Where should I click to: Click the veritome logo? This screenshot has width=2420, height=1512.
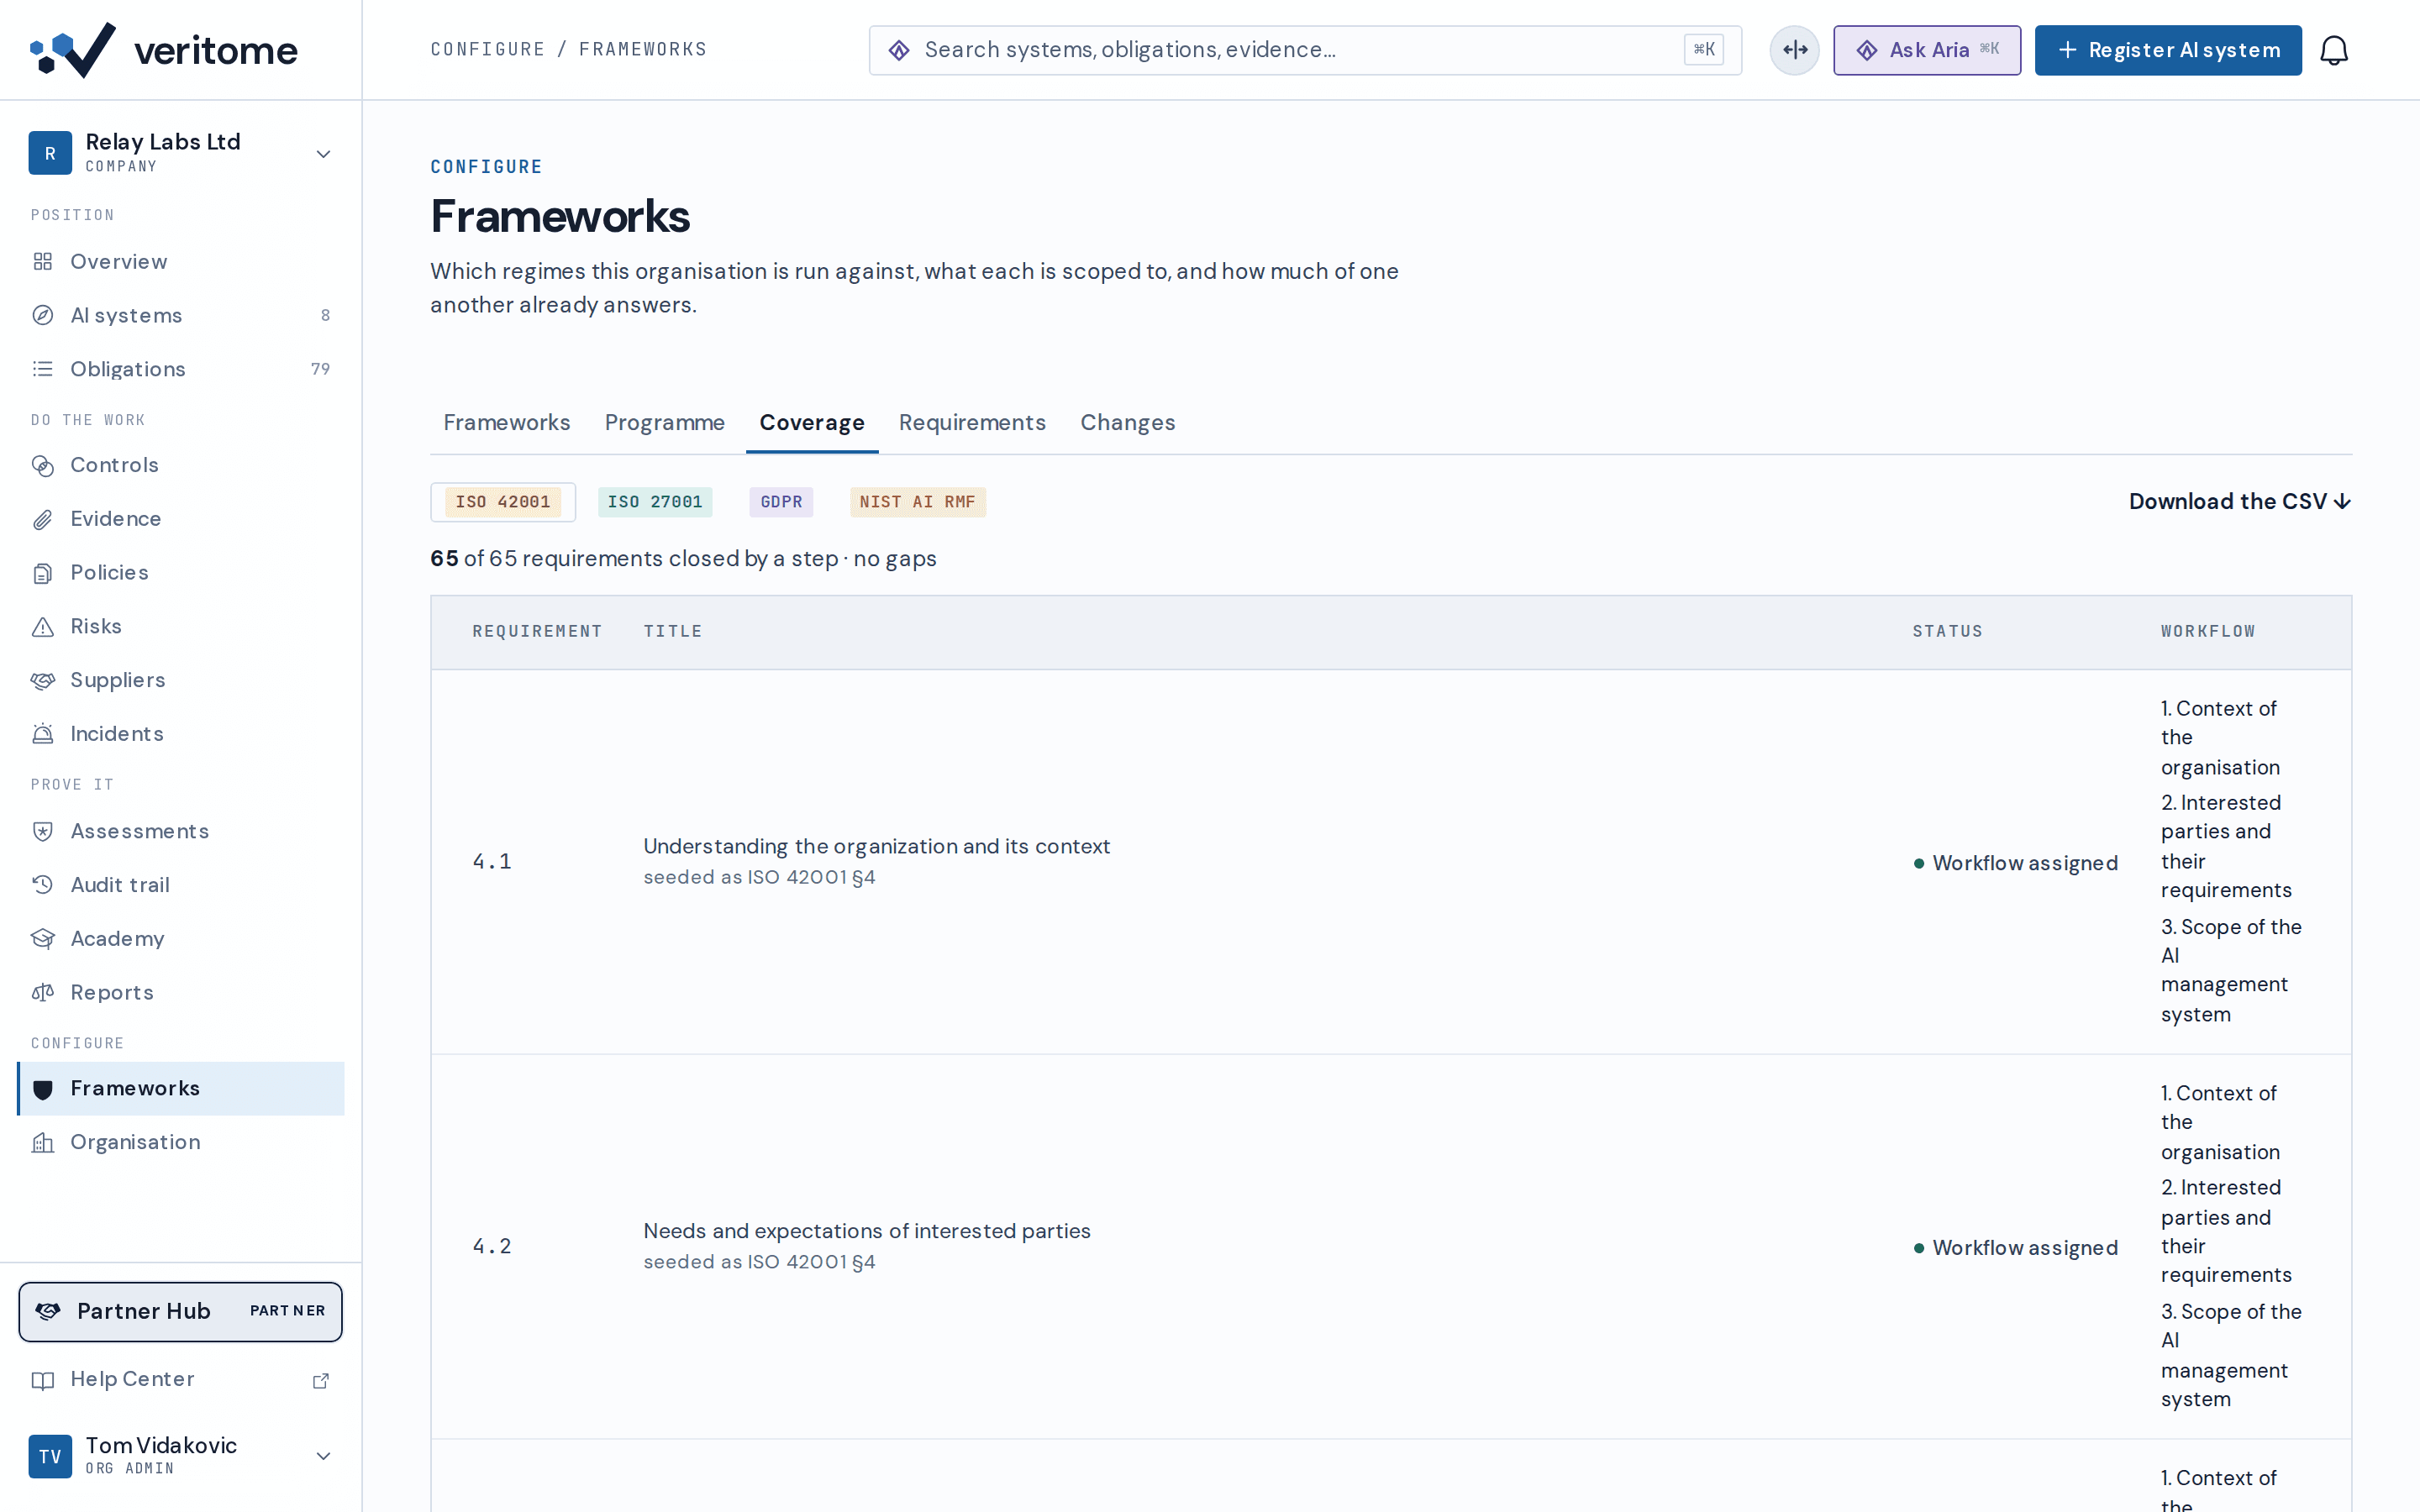(164, 50)
